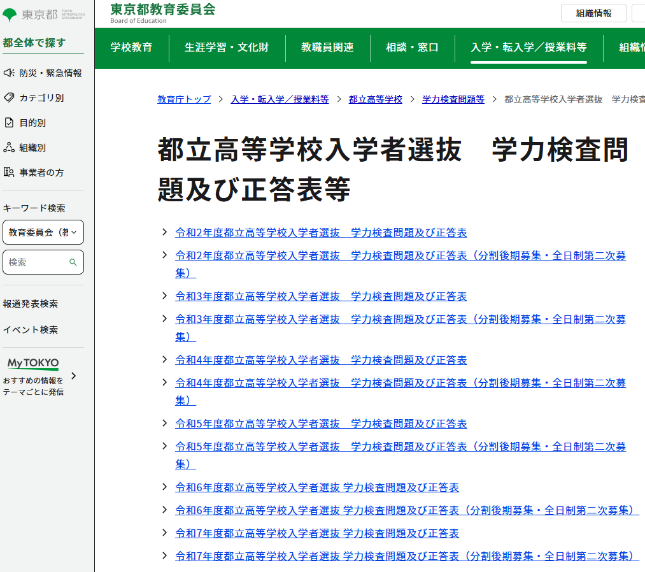The height and width of the screenshot is (572, 645).
Task: Select 目的別 in sidebar
Action: [x=32, y=123]
